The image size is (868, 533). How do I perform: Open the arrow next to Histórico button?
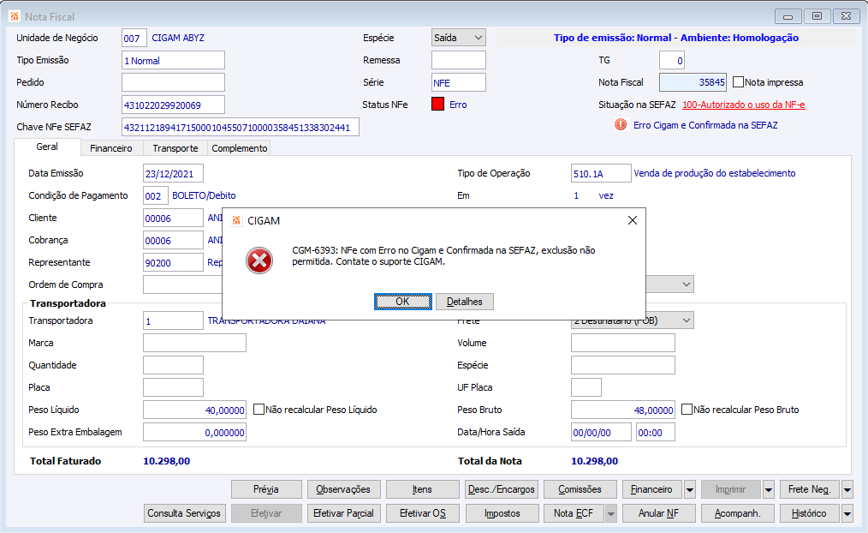point(847,513)
